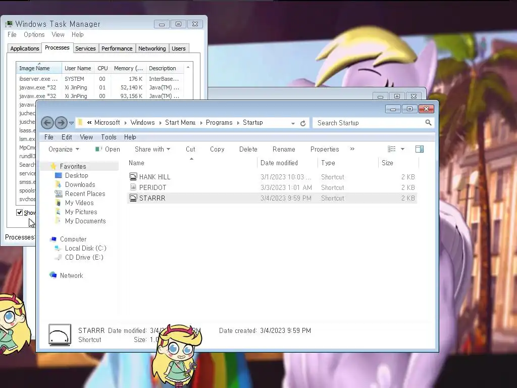Click Copy in the Explorer toolbar
The width and height of the screenshot is (517, 388).
217,149
